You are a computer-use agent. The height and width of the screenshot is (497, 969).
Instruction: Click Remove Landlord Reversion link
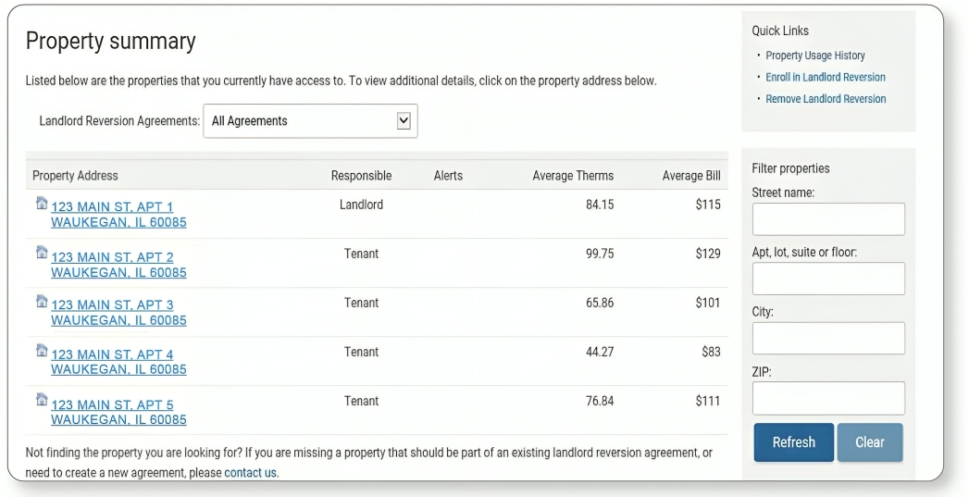pyautogui.click(x=826, y=99)
